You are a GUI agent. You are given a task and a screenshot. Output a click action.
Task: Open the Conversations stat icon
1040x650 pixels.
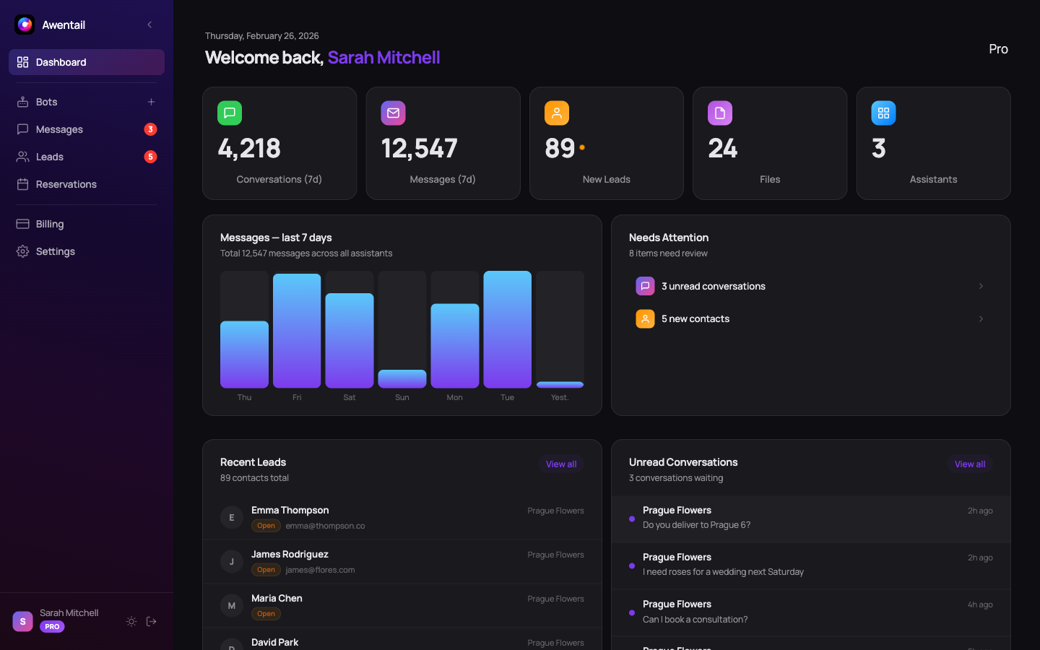click(229, 113)
